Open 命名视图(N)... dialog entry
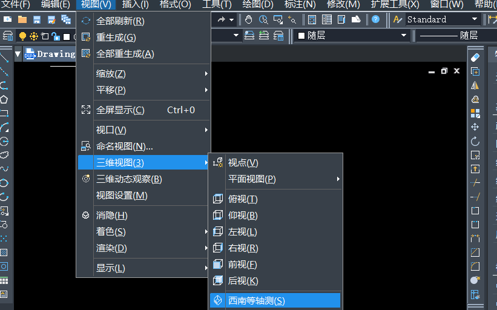Screen dimensions: 497x310 click(144, 146)
